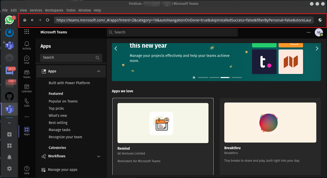Open What's new category
Screen dimensions: 327x178
pos(58,116)
